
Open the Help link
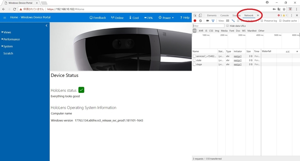[185, 18]
